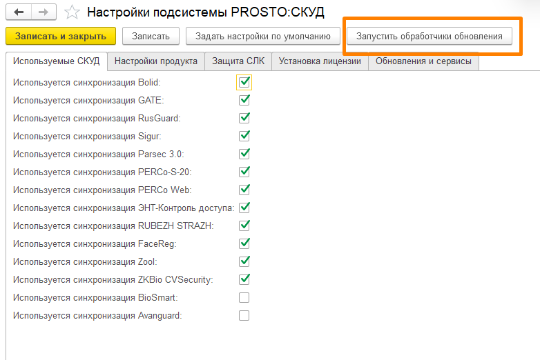Disable PERCo-S-20 synchronization
This screenshot has height=360, width=540.
click(244, 172)
